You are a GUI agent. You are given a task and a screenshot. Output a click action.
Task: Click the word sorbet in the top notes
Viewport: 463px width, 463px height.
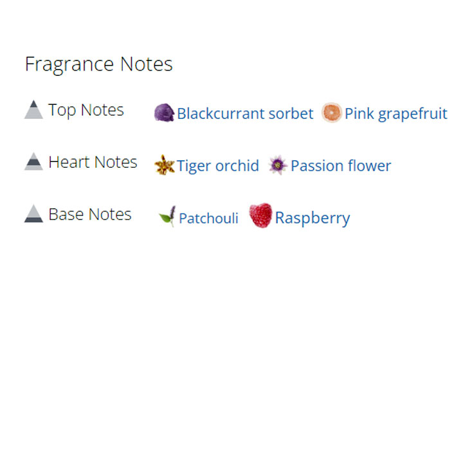point(292,114)
